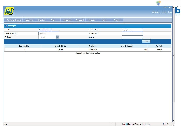Click the Document No column header
This screenshot has width=181, height=135.
[24, 46]
